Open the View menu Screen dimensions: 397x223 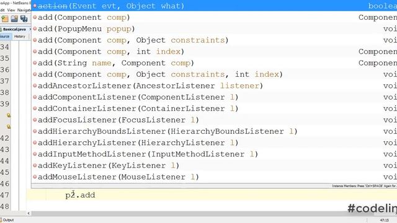tap(11, 10)
